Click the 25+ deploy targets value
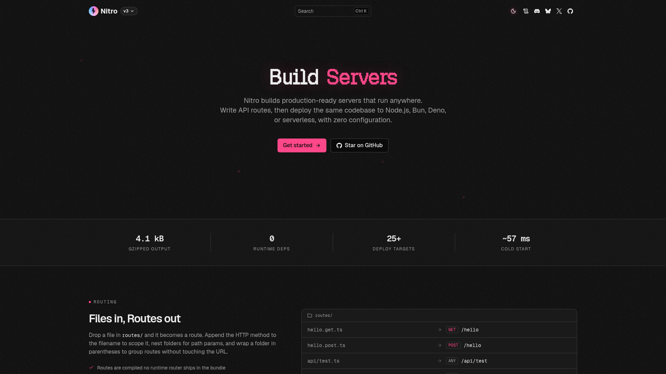666x374 pixels. [394, 239]
